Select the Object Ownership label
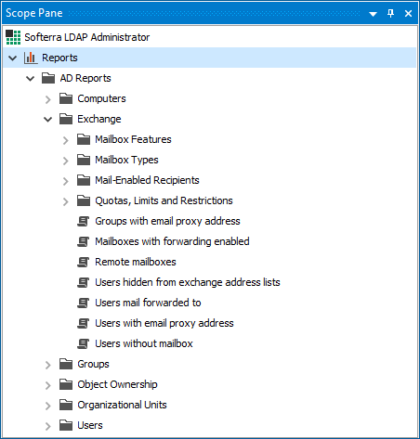This screenshot has width=420, height=439. 117,384
